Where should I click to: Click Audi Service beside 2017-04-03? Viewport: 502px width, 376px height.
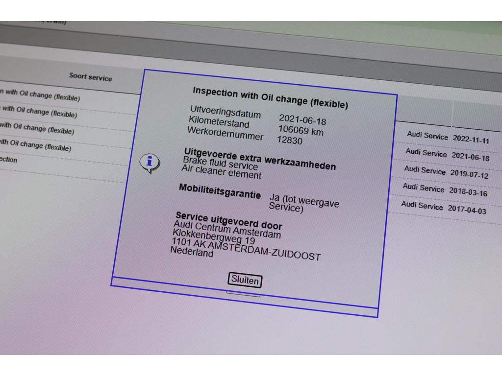[422, 205]
